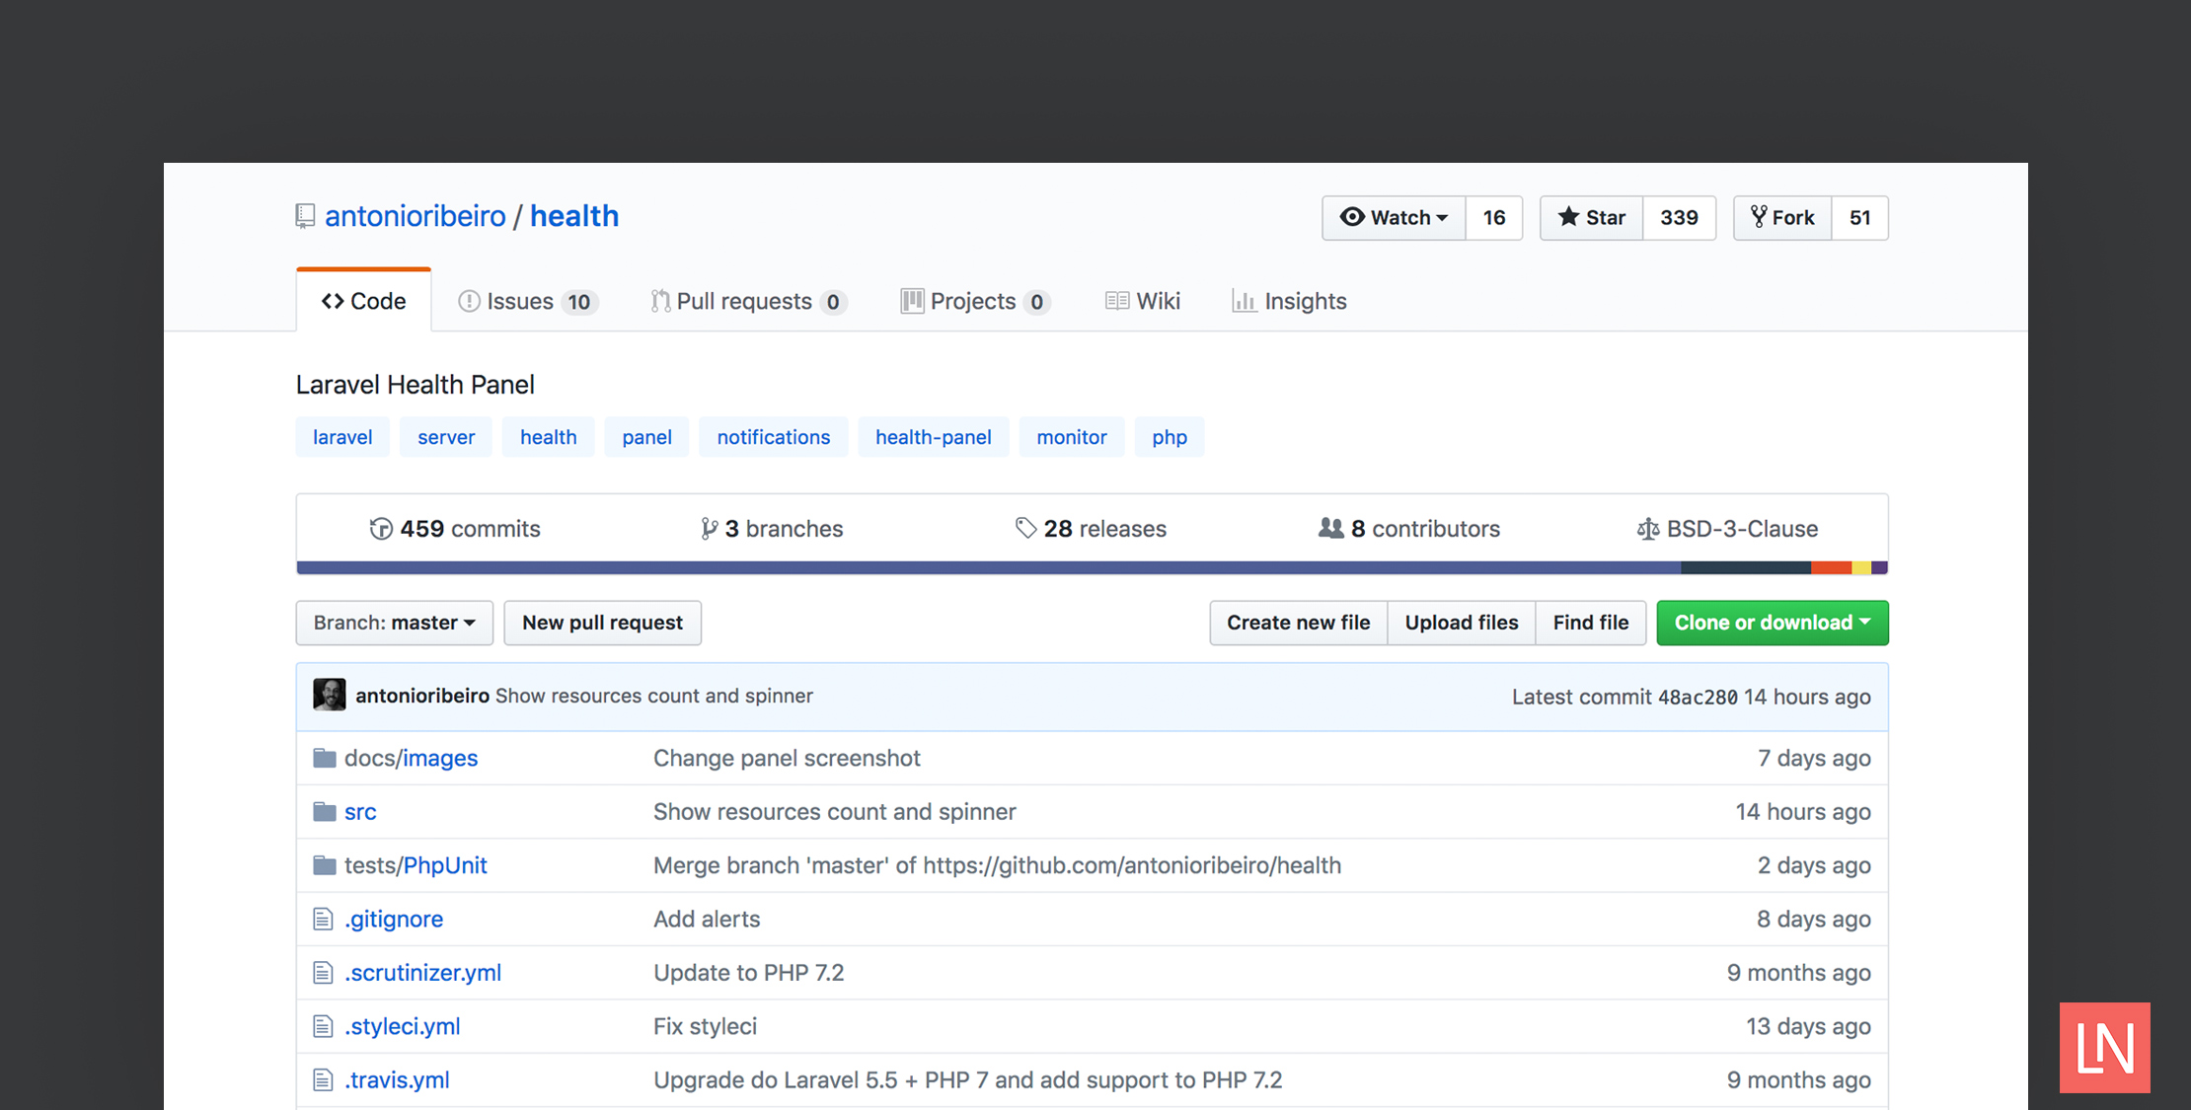The height and width of the screenshot is (1110, 2191).
Task: Click the src folder icon
Action: pyautogui.click(x=323, y=811)
